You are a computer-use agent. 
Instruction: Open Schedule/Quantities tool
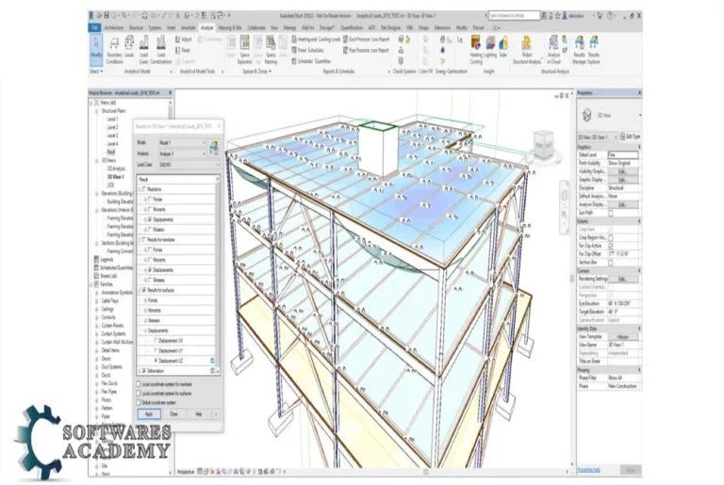311,61
